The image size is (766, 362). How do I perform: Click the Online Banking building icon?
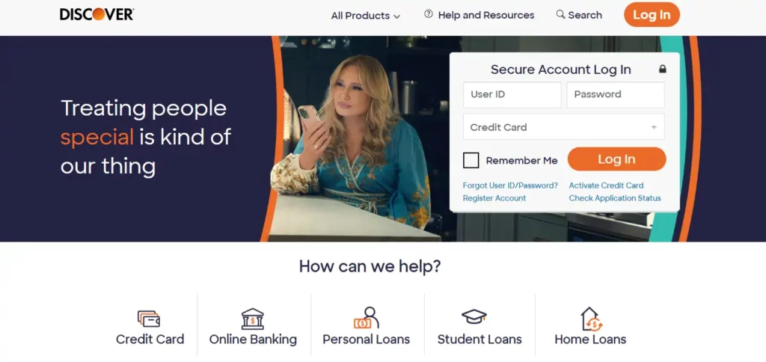pos(253,319)
